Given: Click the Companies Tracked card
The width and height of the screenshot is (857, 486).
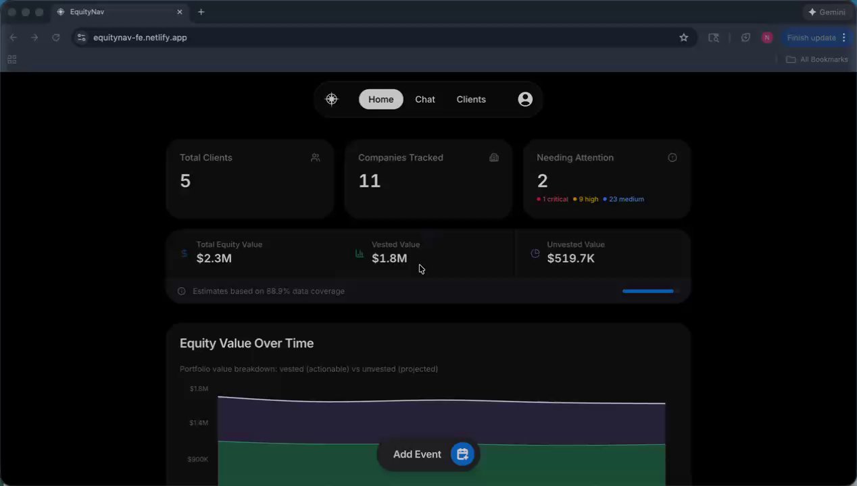Looking at the screenshot, I should (428, 179).
